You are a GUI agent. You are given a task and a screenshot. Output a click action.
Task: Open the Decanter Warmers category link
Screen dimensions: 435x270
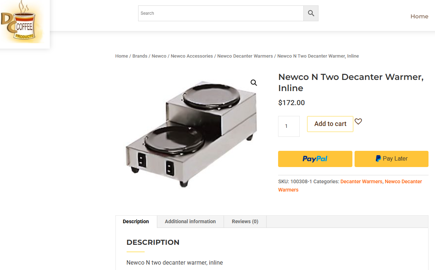(361, 181)
